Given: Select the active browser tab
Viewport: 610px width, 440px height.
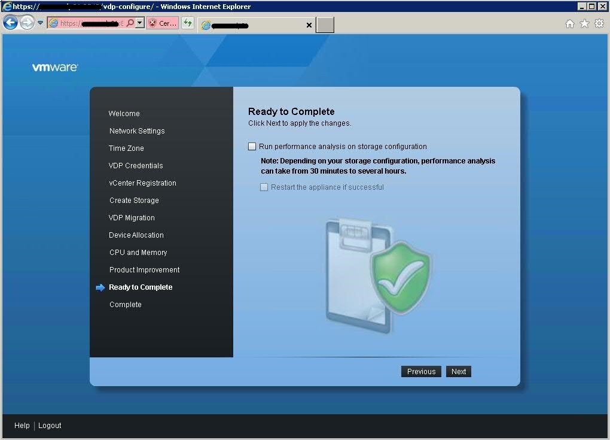Looking at the screenshot, I should (x=257, y=25).
